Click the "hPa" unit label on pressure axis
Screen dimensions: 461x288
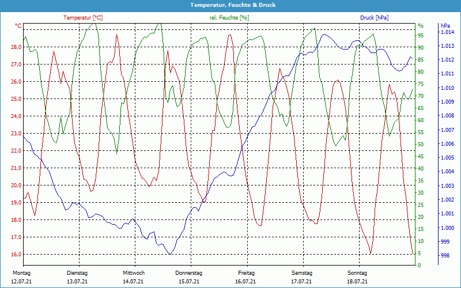point(445,26)
